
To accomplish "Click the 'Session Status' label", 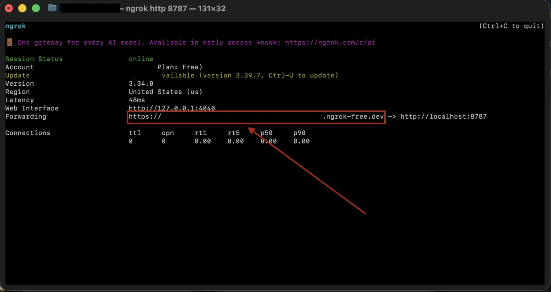I will [34, 59].
